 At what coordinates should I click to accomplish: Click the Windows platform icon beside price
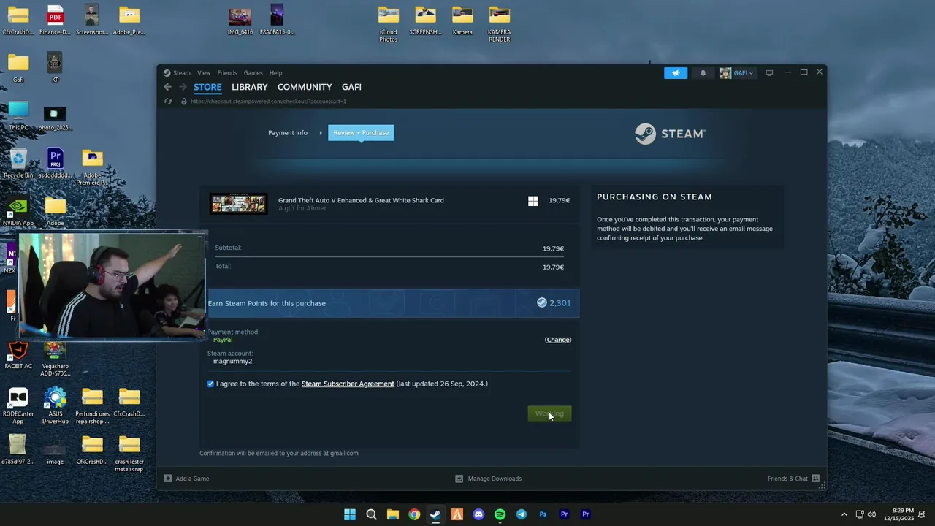click(533, 201)
